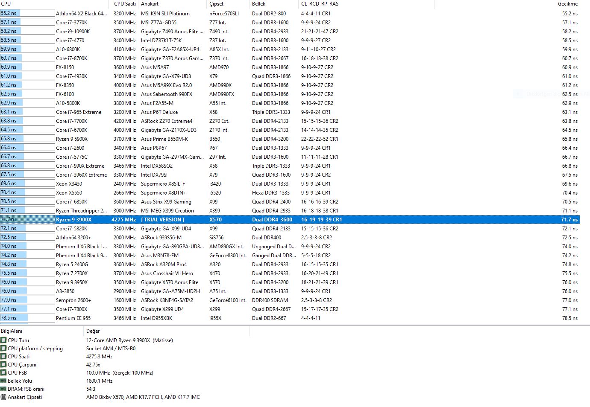This screenshot has height=407, width=590.
Task: Select the Core i7-8700K row
Action: 290,58
